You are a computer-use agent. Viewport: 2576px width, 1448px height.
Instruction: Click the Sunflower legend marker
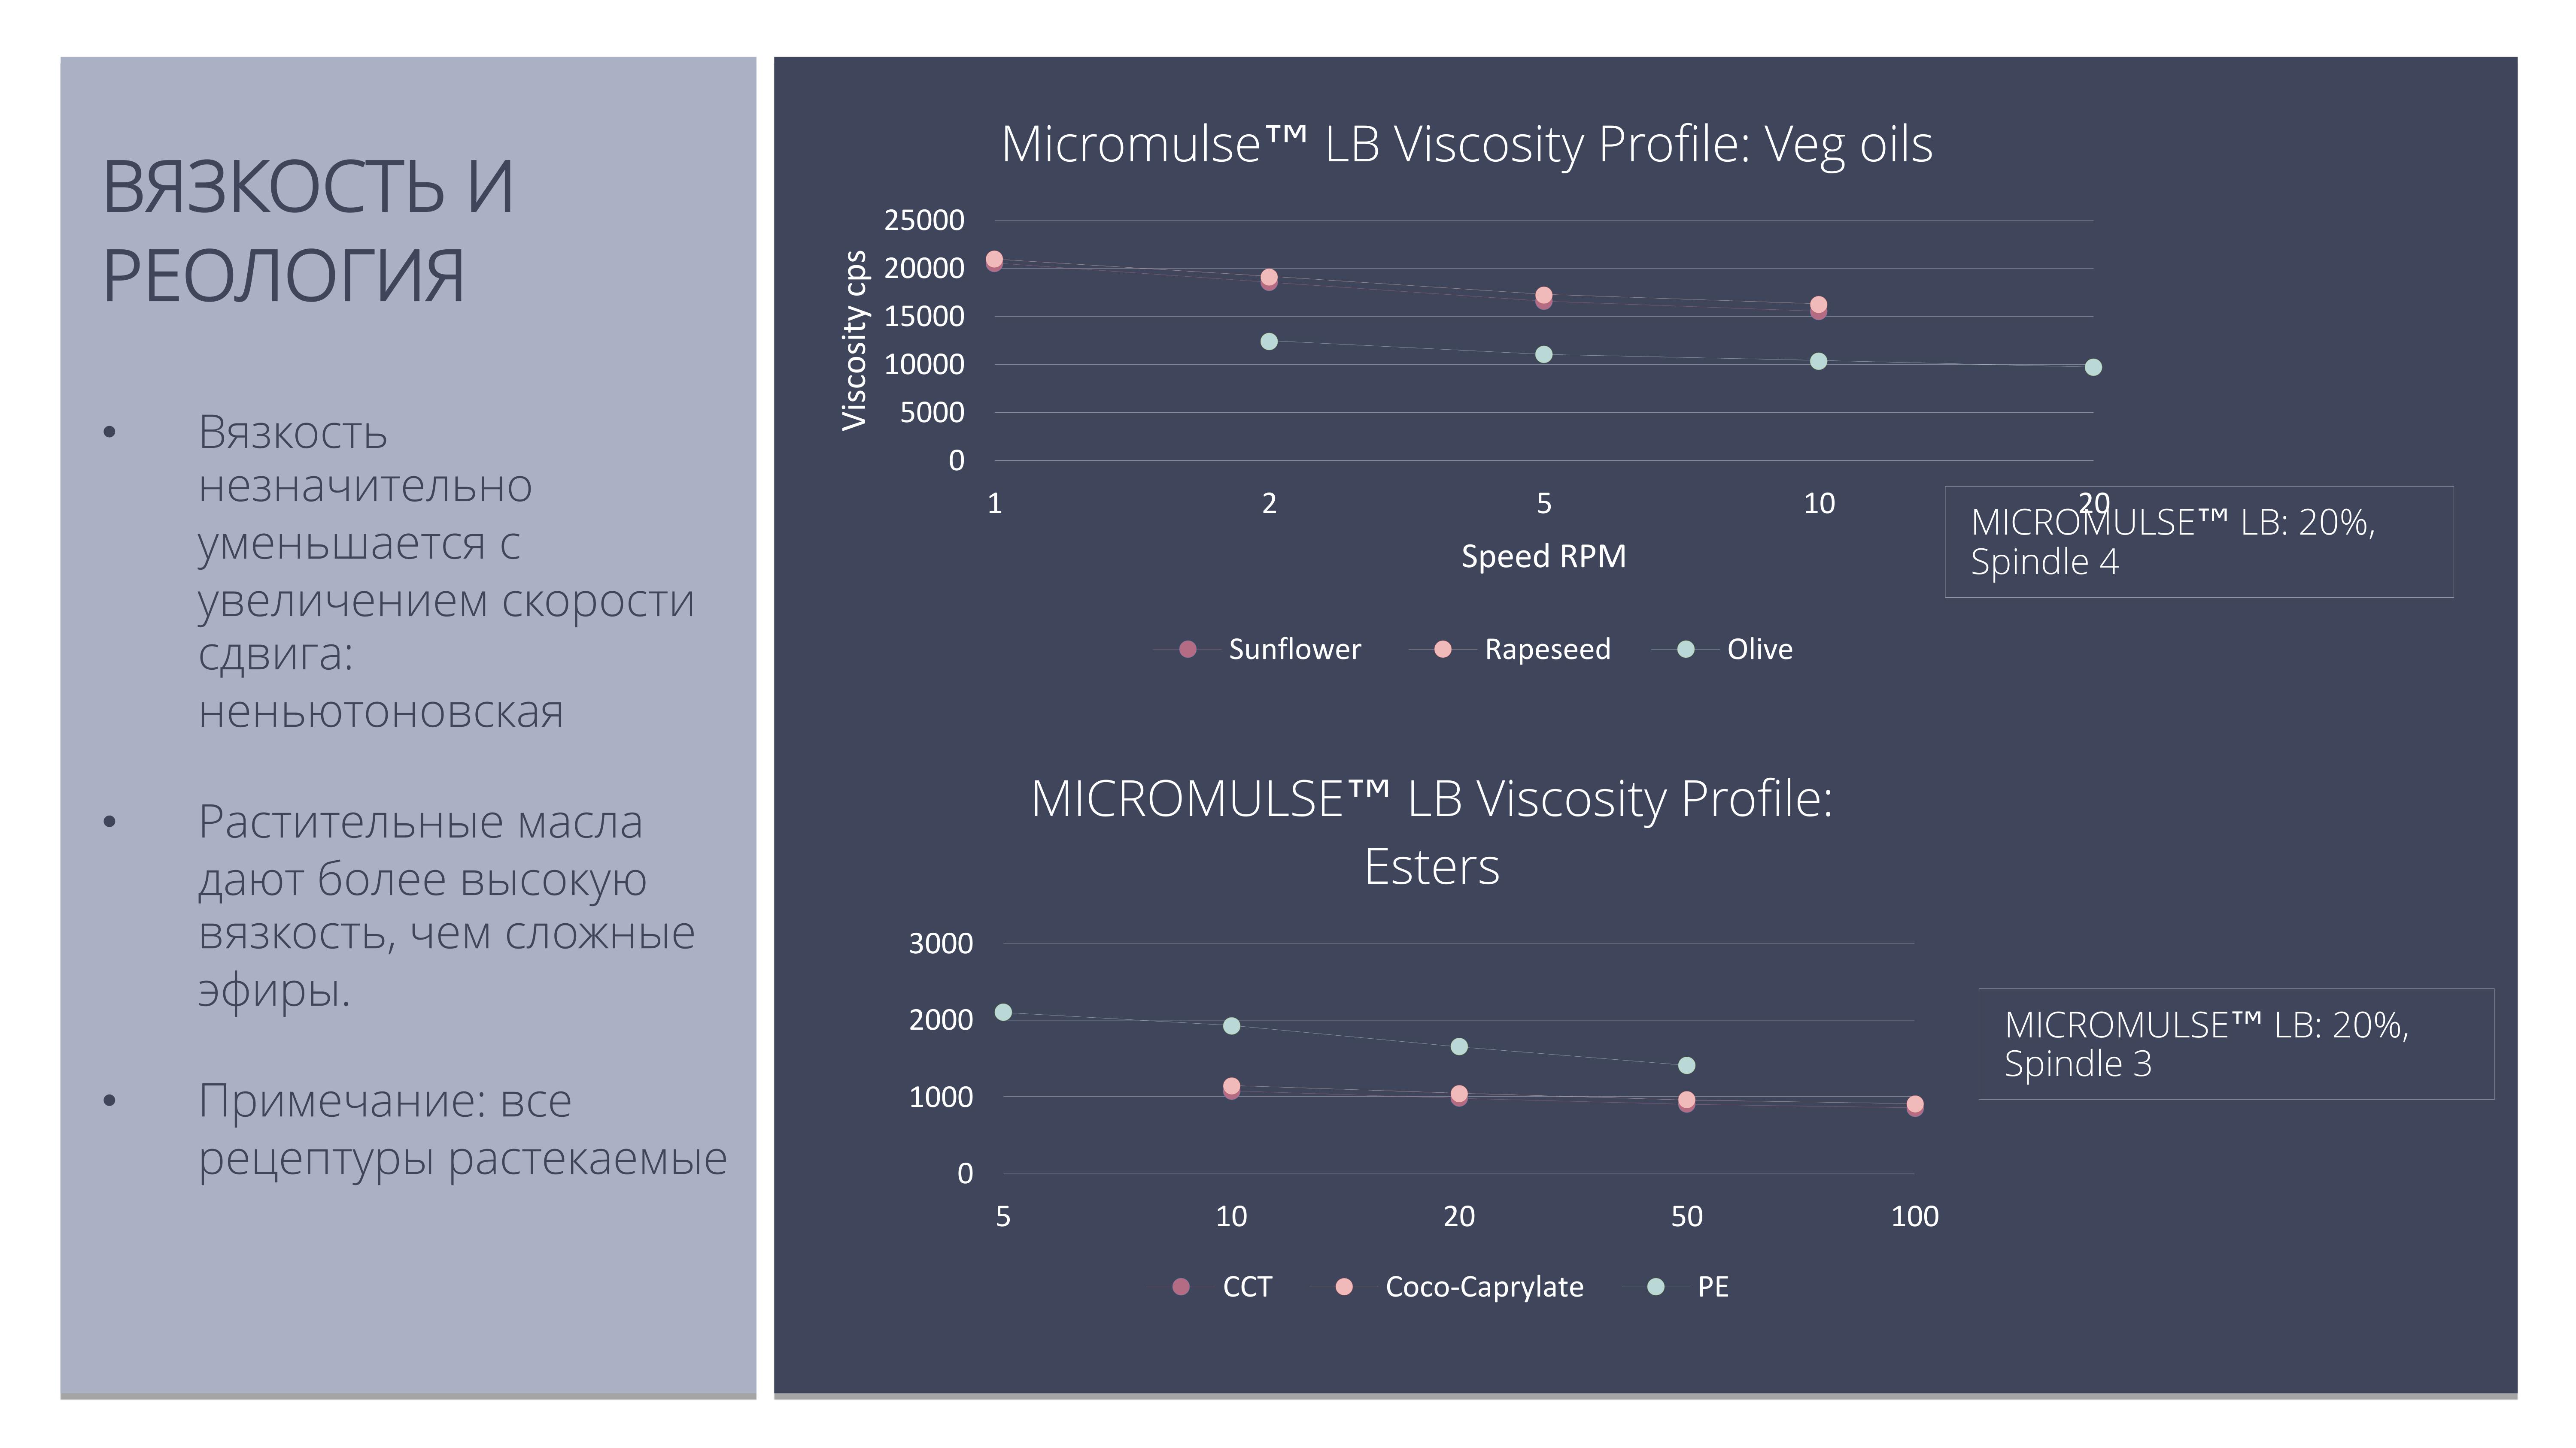click(1188, 650)
